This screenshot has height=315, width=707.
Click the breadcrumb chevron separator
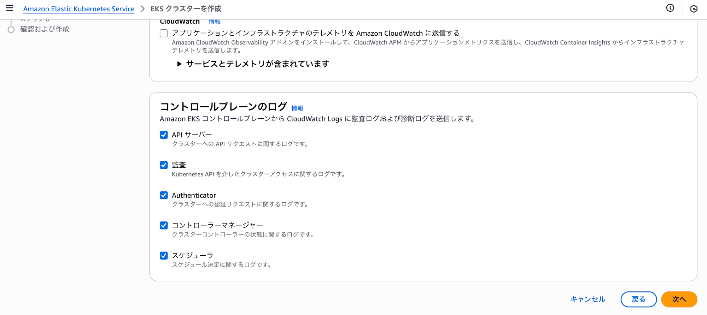tap(142, 9)
